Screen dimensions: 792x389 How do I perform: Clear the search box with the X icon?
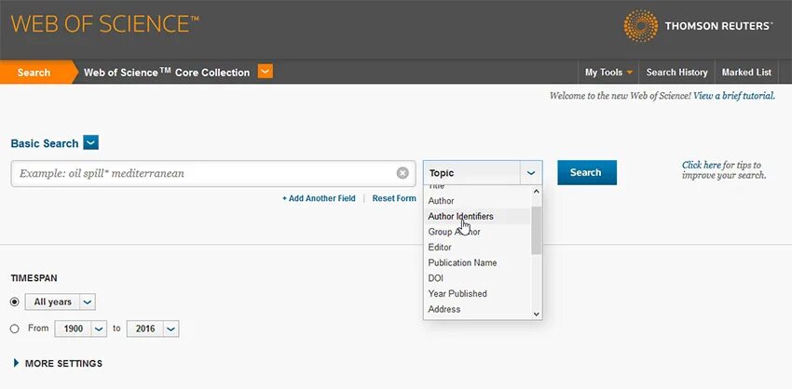[x=403, y=173]
